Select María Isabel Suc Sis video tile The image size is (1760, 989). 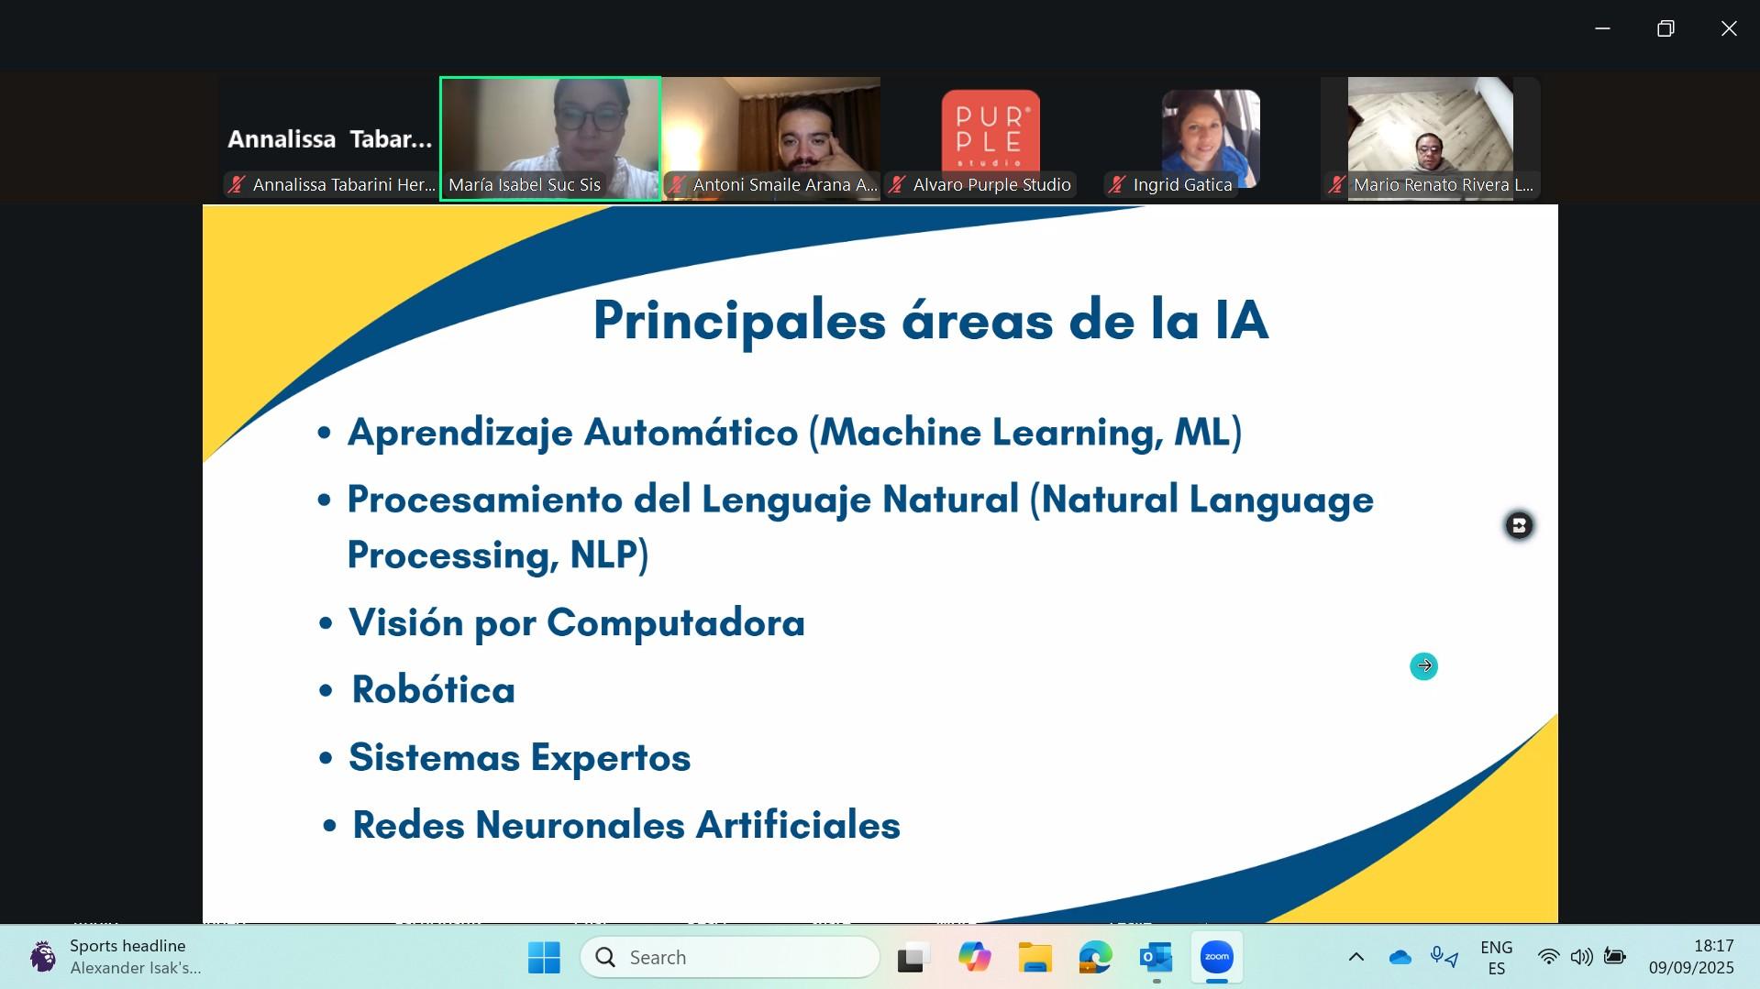(x=550, y=137)
